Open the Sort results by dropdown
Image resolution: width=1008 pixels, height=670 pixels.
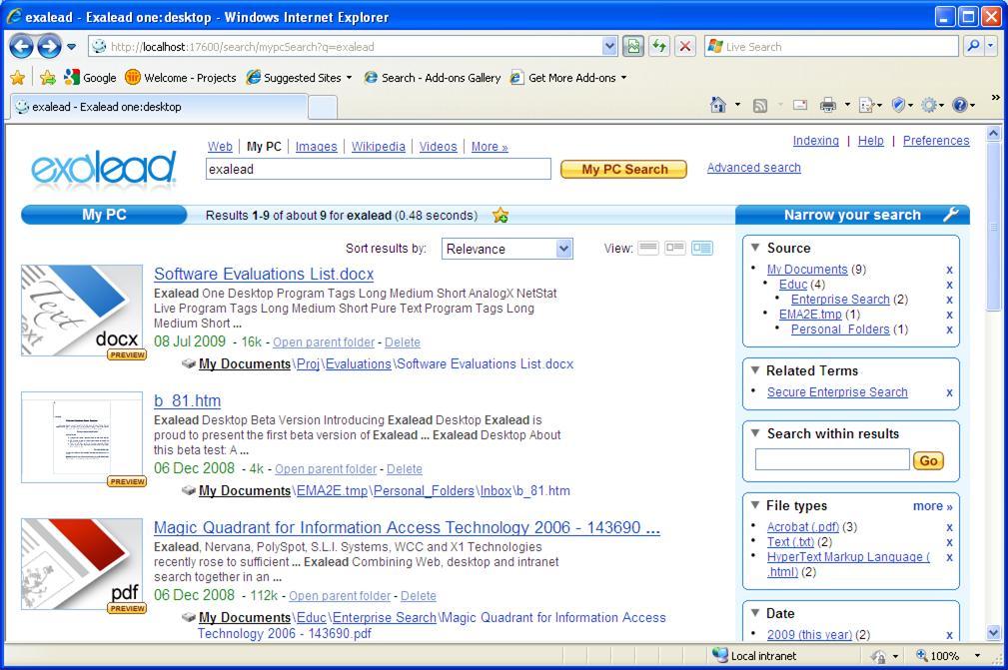coord(506,248)
